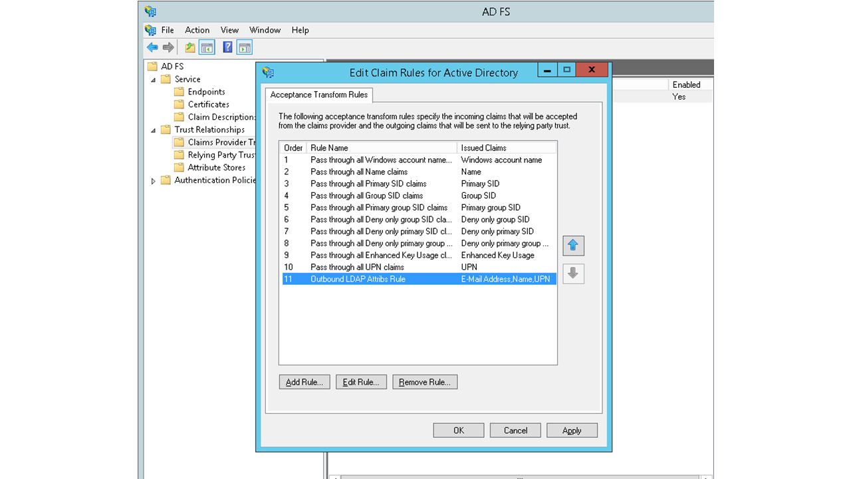The width and height of the screenshot is (851, 479).
Task: Click the Endpoints folder icon
Action: point(179,92)
